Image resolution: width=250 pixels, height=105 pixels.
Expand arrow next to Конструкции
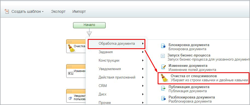point(143,61)
